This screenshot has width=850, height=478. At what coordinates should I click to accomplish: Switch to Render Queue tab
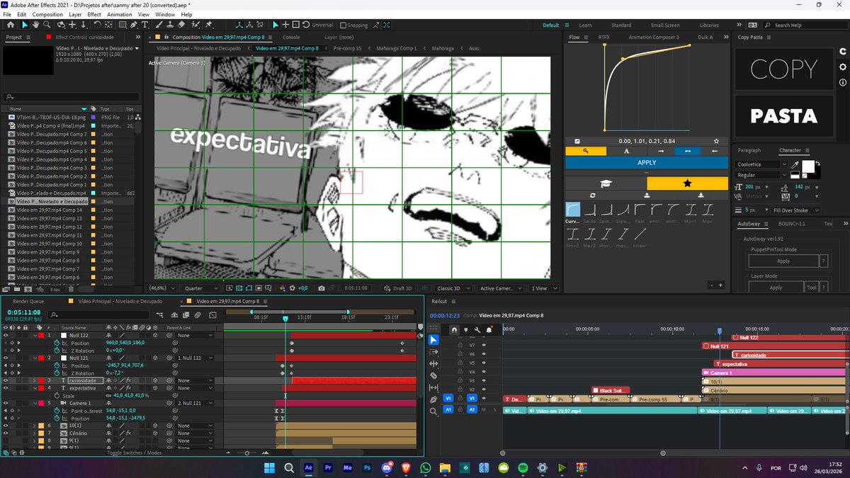click(27, 301)
